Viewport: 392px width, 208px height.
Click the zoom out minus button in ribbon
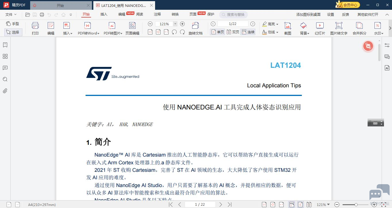(150, 24)
